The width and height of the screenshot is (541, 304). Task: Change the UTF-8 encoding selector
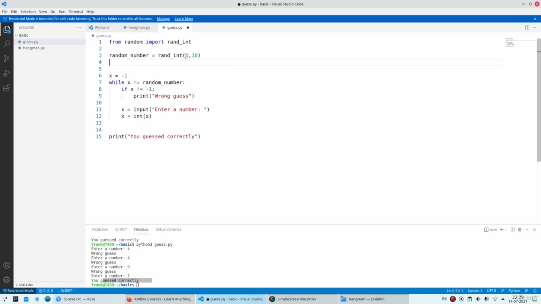pyautogui.click(x=492, y=290)
